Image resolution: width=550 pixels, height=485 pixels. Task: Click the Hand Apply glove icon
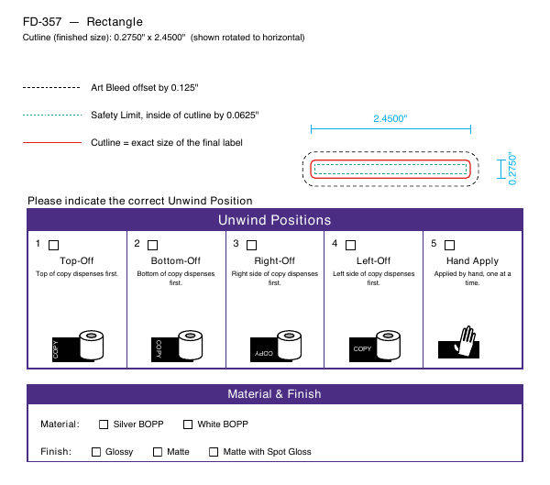458,342
